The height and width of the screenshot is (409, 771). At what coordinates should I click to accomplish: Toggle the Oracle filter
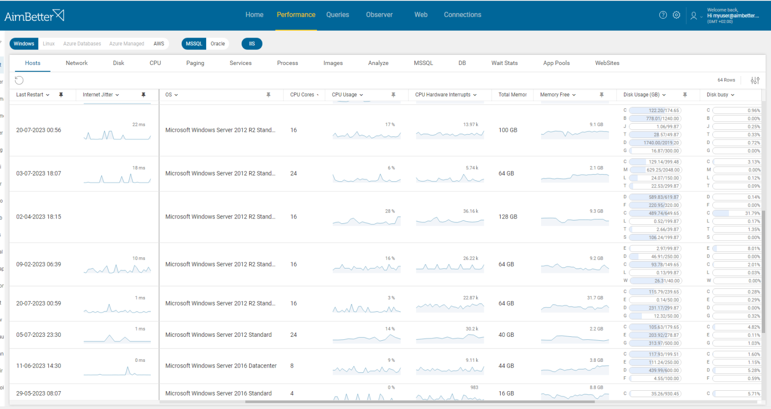(x=218, y=44)
